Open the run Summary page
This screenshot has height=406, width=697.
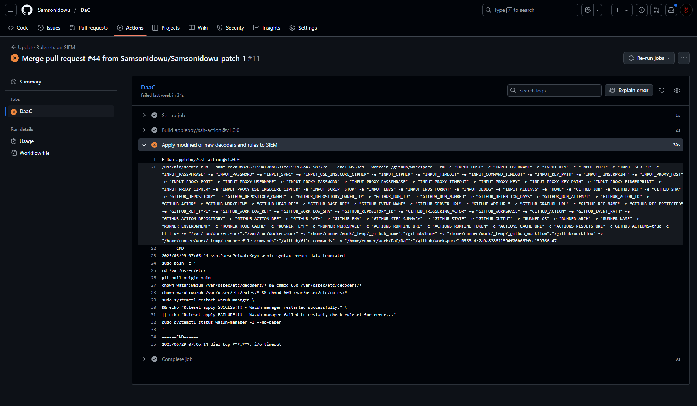click(61, 82)
